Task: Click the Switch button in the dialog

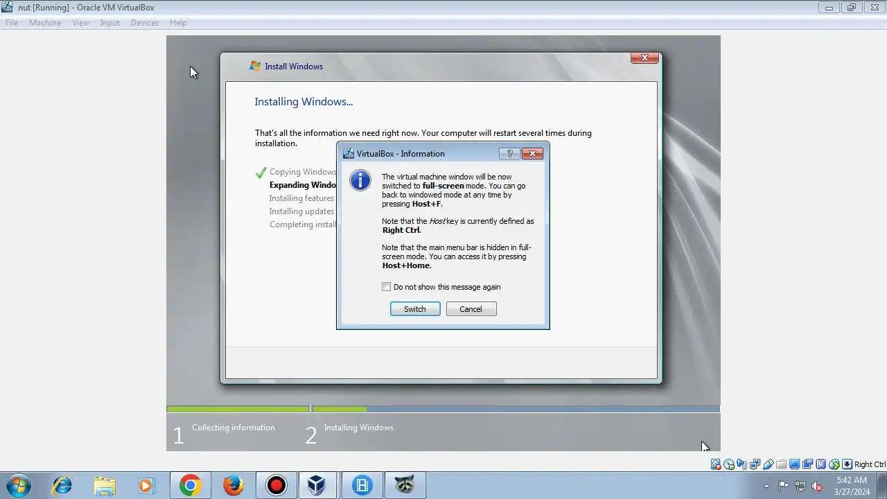Action: [x=415, y=309]
